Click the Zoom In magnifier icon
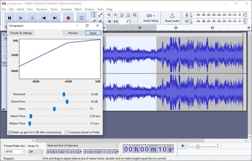This screenshot has width=252, height=161. (109, 15)
